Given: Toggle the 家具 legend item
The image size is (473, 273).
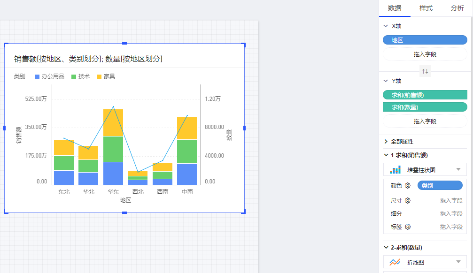Looking at the screenshot, I should 106,76.
